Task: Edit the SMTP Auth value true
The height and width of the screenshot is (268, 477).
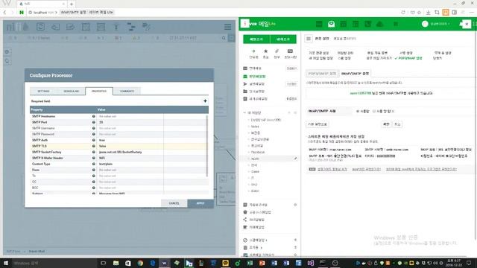Action: coord(130,140)
